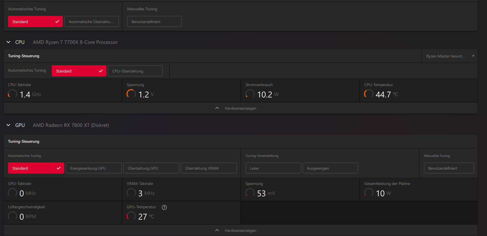Viewport: 487px width, 236px height.
Task: Click AMD Radeon RX 7800 XT name
Action: click(71, 125)
